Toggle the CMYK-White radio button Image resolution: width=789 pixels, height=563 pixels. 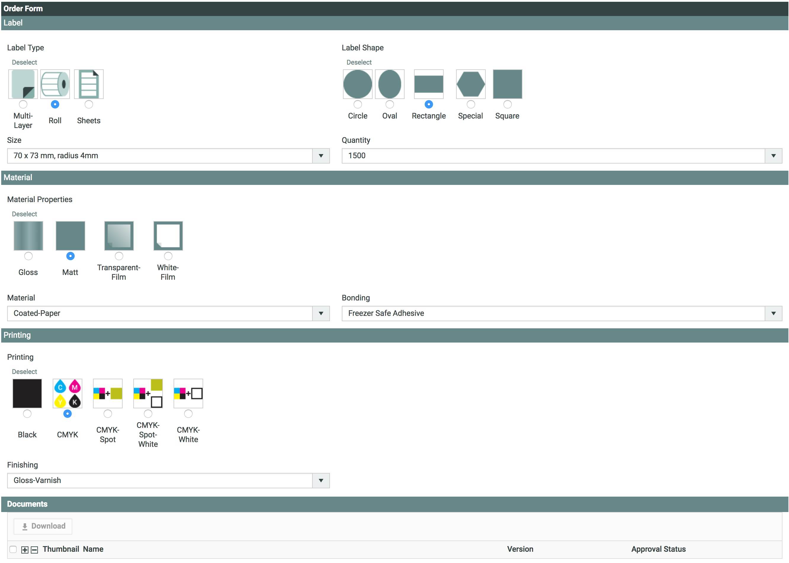pyautogui.click(x=188, y=414)
